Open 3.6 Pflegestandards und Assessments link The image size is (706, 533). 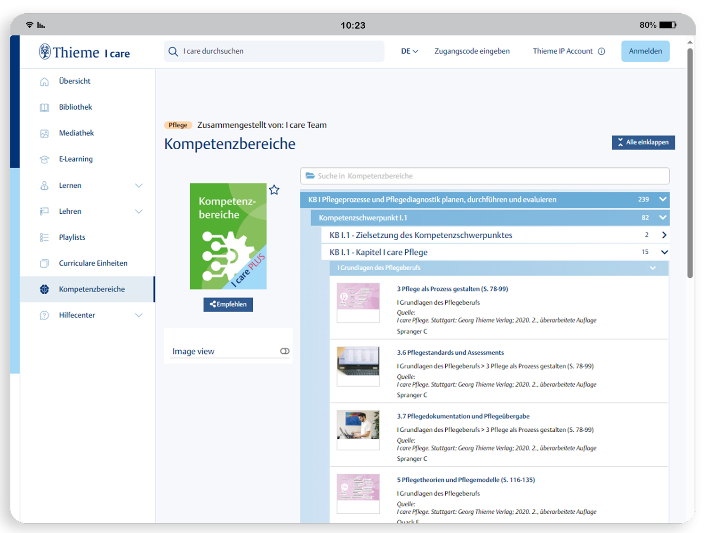coord(450,353)
